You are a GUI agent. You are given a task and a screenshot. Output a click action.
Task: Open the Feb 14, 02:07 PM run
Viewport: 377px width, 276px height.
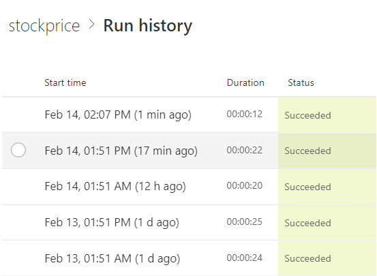(118, 114)
